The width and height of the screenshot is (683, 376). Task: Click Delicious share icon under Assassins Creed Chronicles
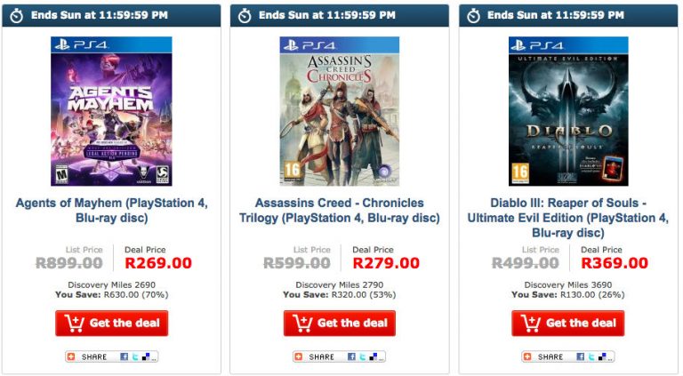click(374, 356)
